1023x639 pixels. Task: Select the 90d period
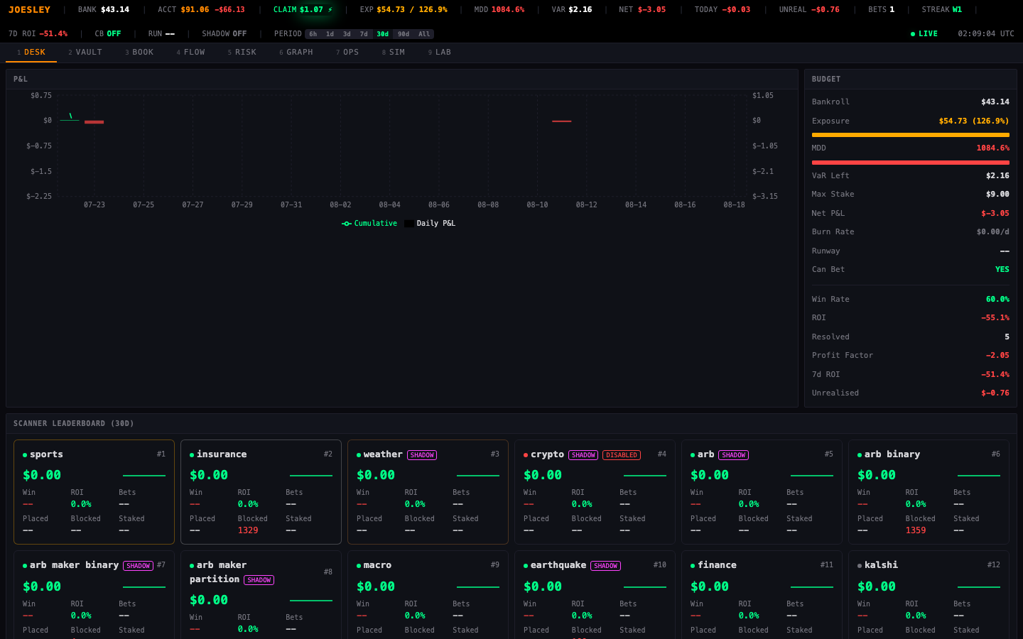coord(404,34)
